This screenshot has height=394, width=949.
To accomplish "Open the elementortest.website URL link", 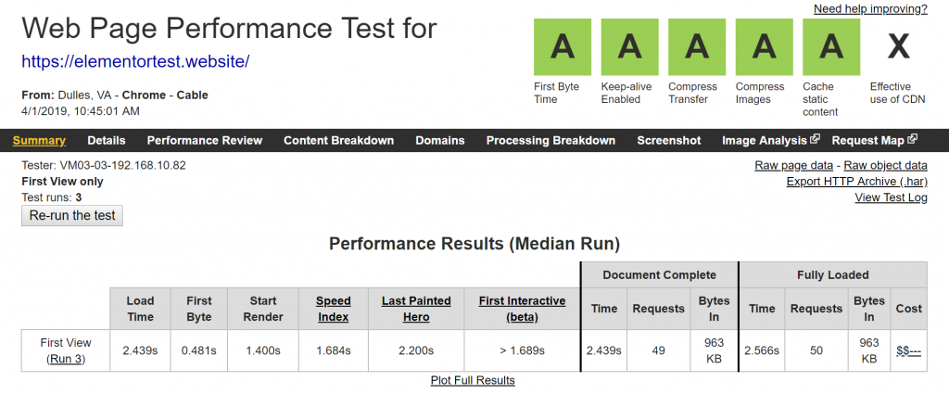I will point(136,62).
